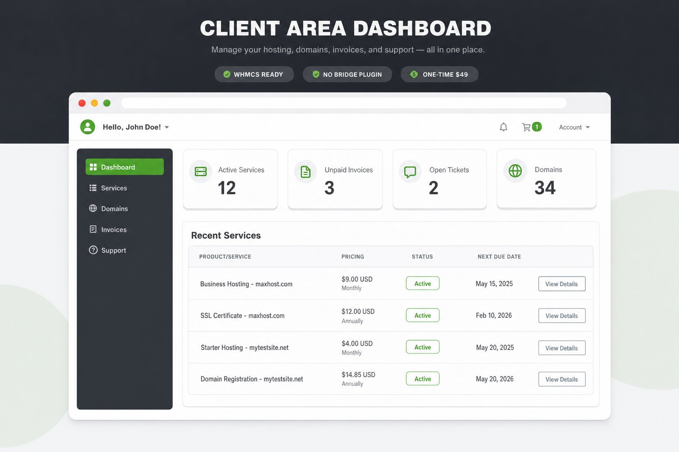Click the STATUS column header
679x452 pixels.
pos(422,256)
